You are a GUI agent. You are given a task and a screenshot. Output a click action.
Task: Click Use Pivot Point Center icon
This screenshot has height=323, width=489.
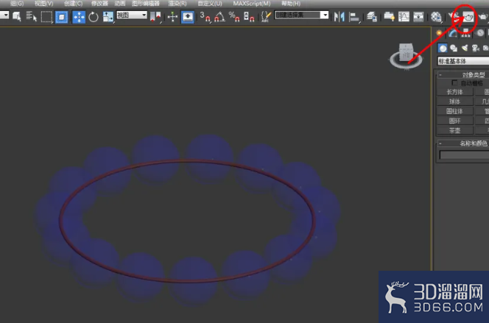click(155, 17)
